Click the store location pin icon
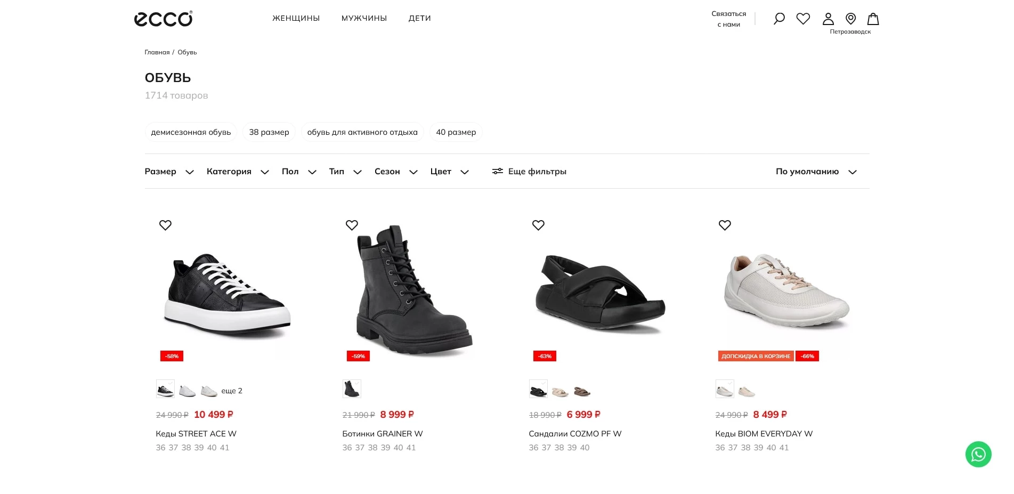This screenshot has width=1014, height=494. click(x=851, y=19)
